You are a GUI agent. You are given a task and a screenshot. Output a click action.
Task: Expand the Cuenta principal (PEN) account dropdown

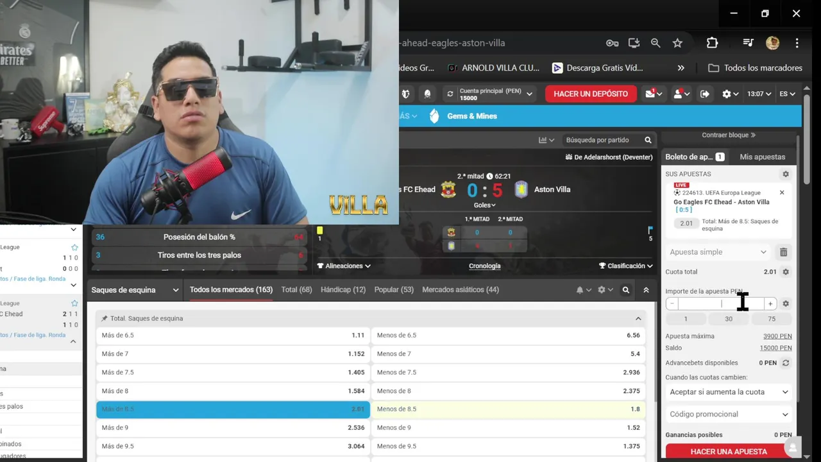(529, 94)
